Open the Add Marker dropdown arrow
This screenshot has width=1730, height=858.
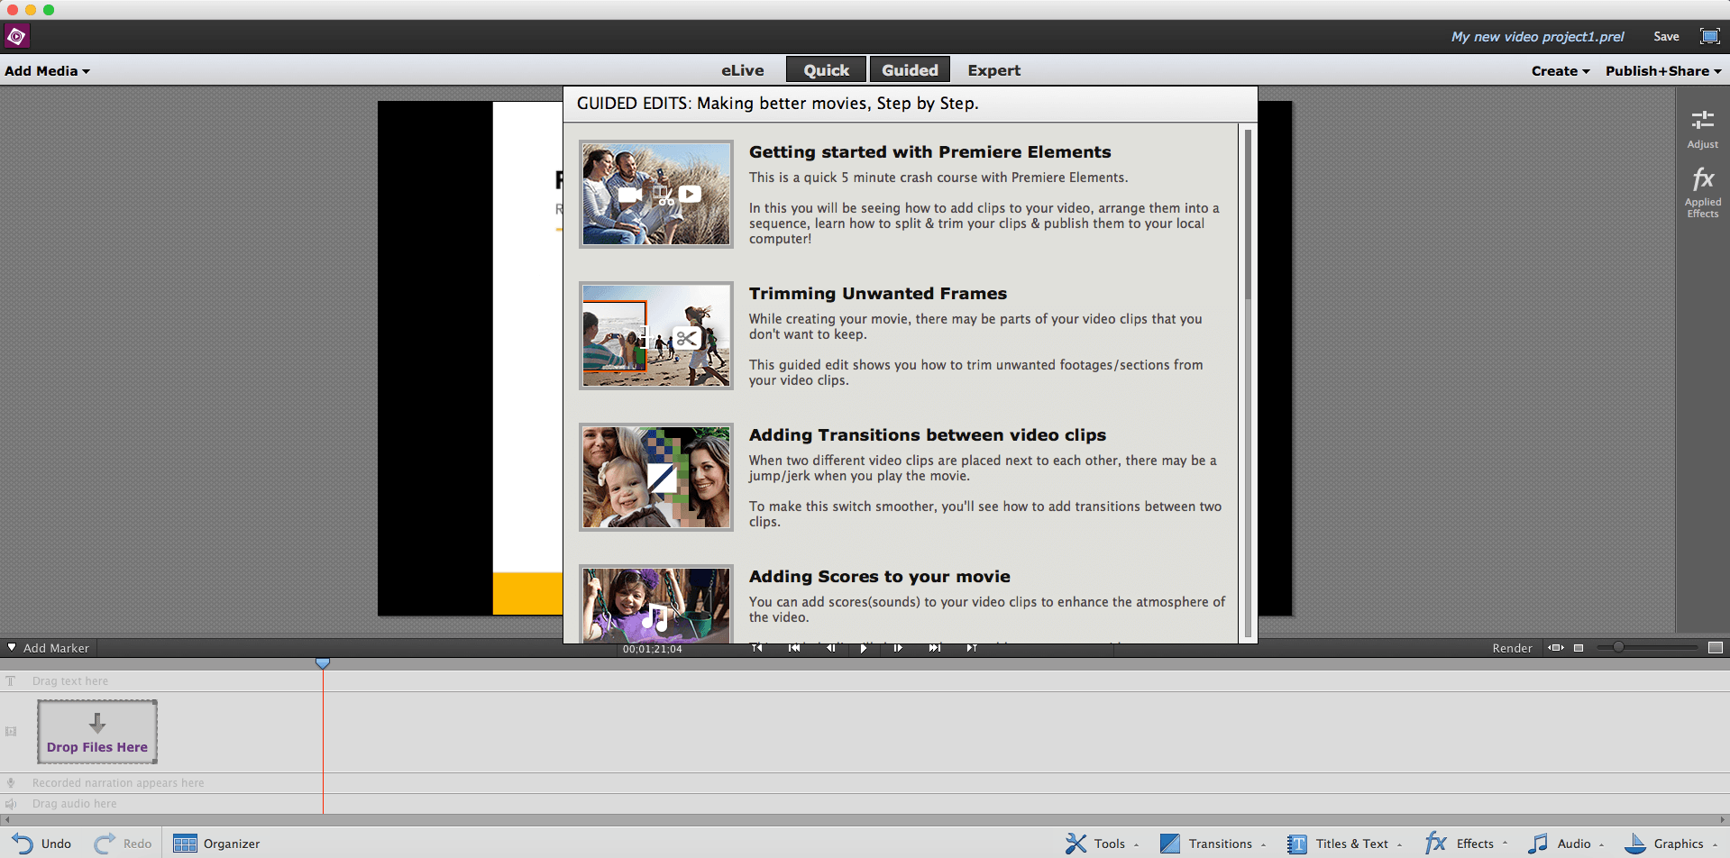[x=12, y=647]
